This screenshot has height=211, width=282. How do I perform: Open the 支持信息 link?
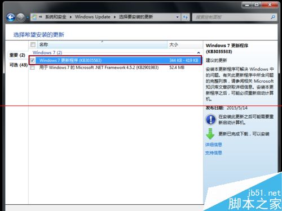coord(213,153)
